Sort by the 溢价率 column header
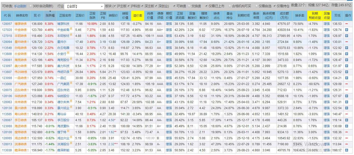Screen dimensions: 354x155 pyautogui.click(x=138, y=16)
